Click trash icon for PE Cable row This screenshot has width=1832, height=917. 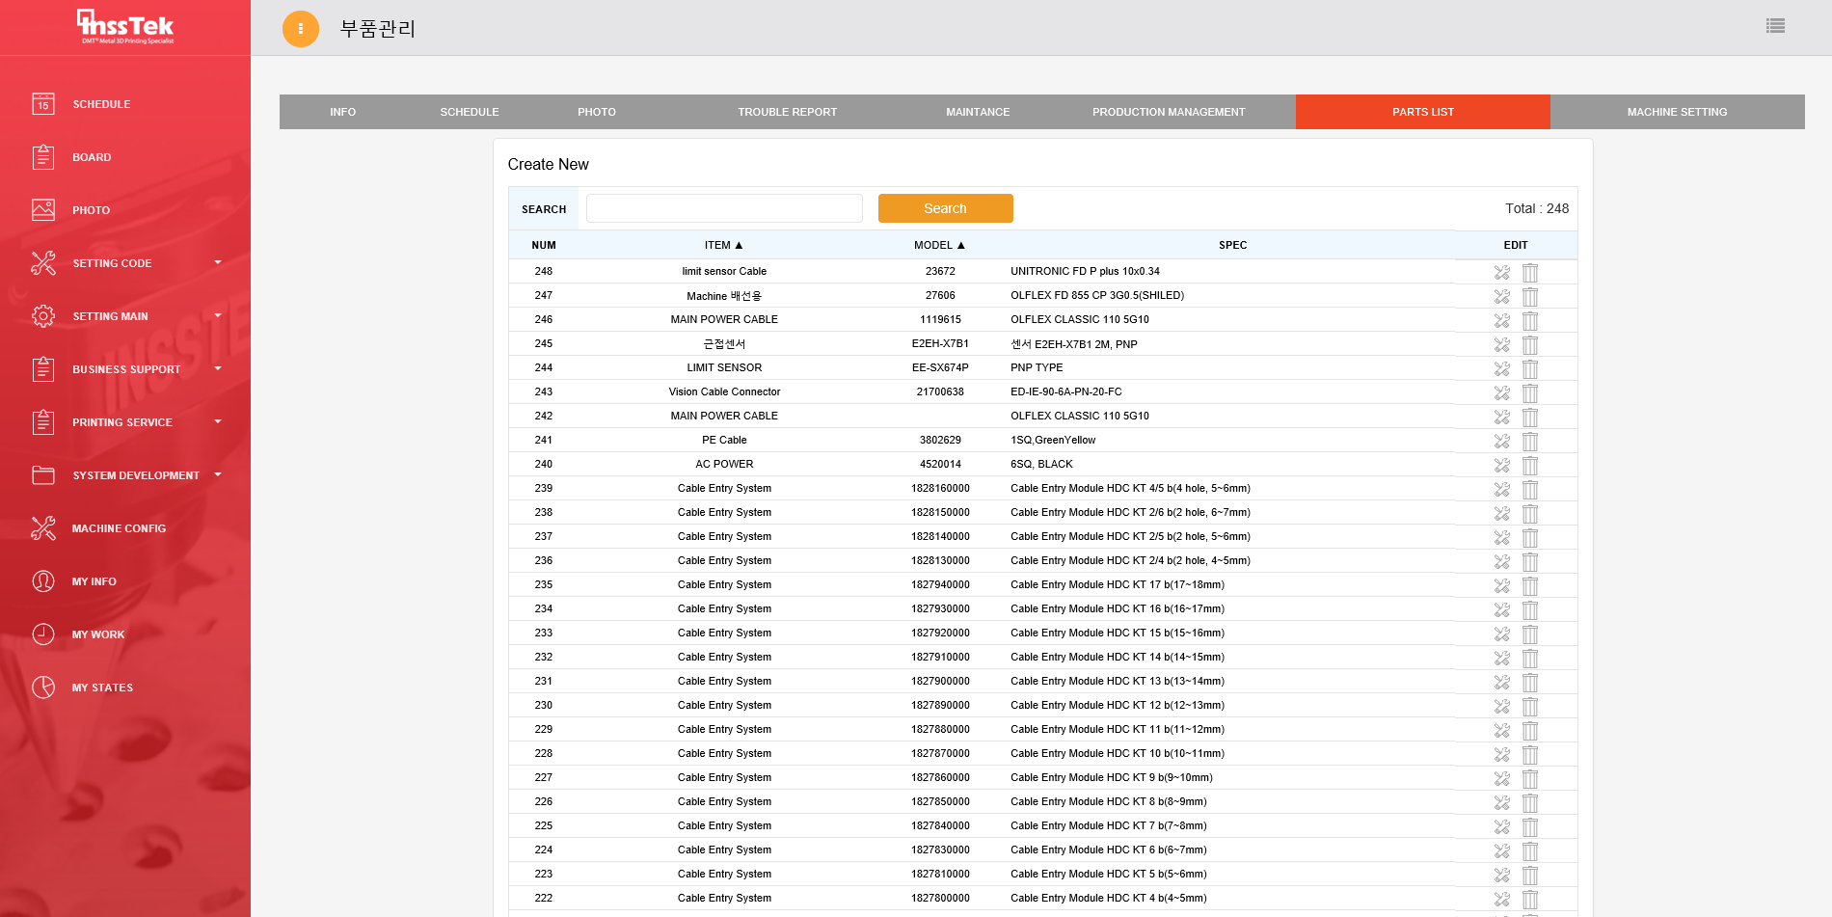click(1530, 442)
